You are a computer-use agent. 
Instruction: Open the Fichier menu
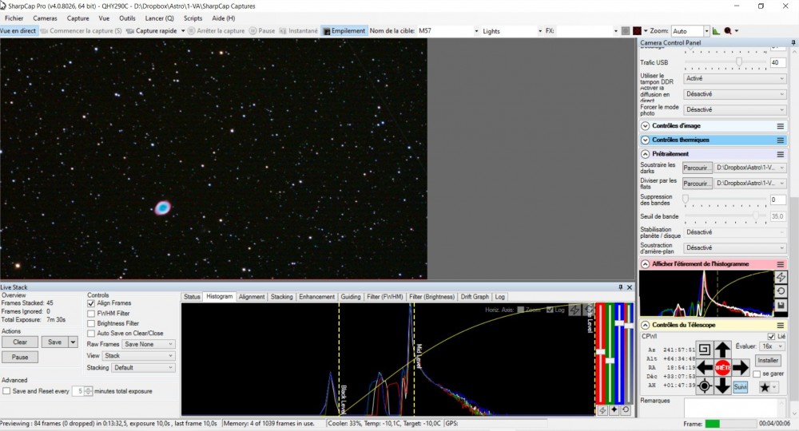(x=14, y=18)
